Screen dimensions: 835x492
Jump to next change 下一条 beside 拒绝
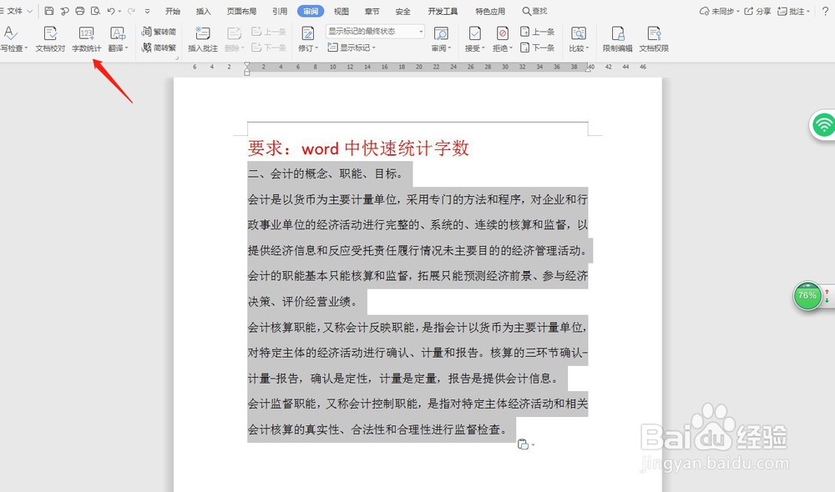click(537, 48)
